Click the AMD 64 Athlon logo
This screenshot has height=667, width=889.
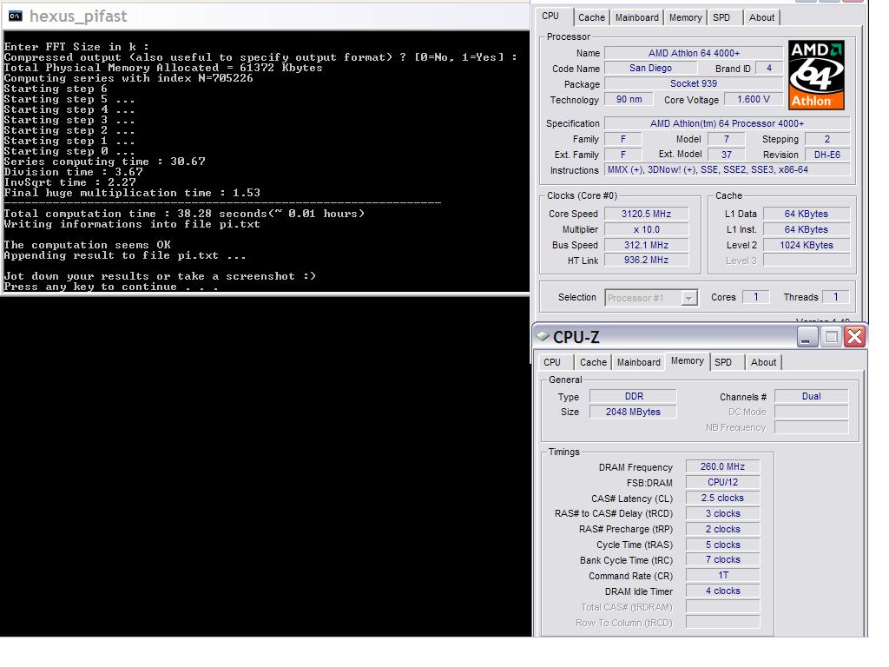point(816,75)
